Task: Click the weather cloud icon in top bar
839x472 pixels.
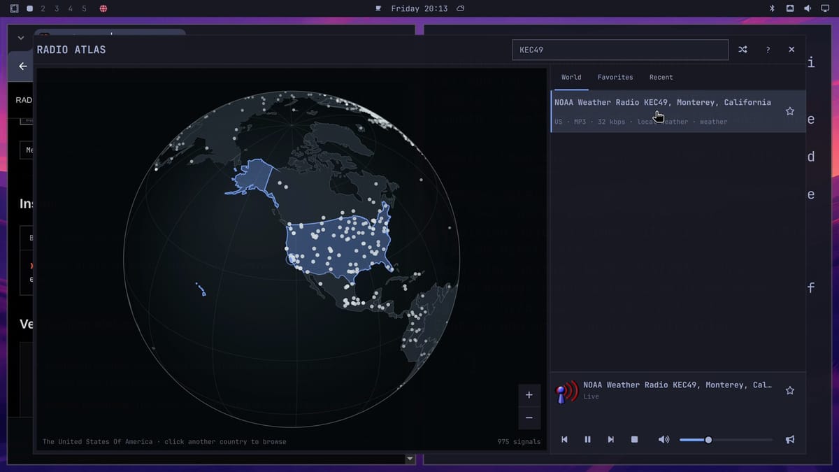Action: pos(460,8)
